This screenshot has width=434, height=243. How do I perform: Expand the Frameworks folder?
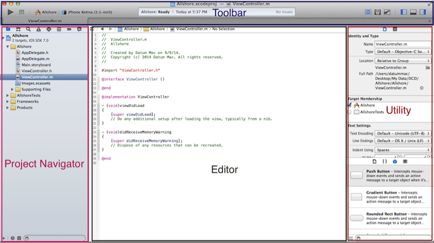pyautogui.click(x=8, y=102)
